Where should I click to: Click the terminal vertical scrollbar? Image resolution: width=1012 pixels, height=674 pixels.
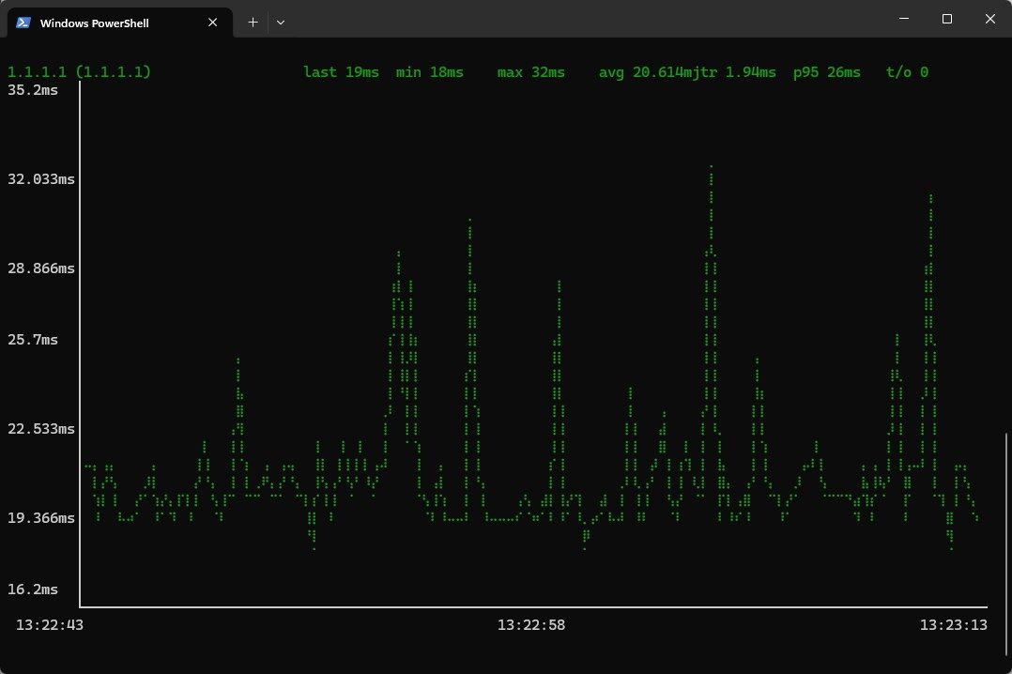tap(1006, 543)
